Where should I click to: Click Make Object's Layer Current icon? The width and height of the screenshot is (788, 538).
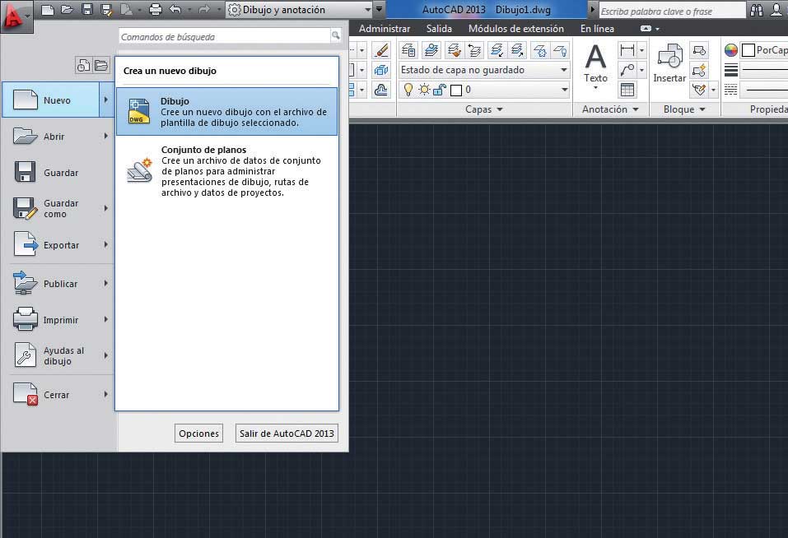(431, 49)
